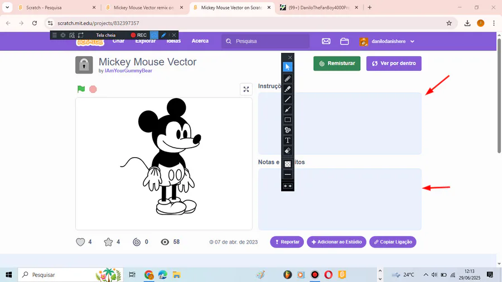Open the Tela cheia capture mode selector

[105, 35]
